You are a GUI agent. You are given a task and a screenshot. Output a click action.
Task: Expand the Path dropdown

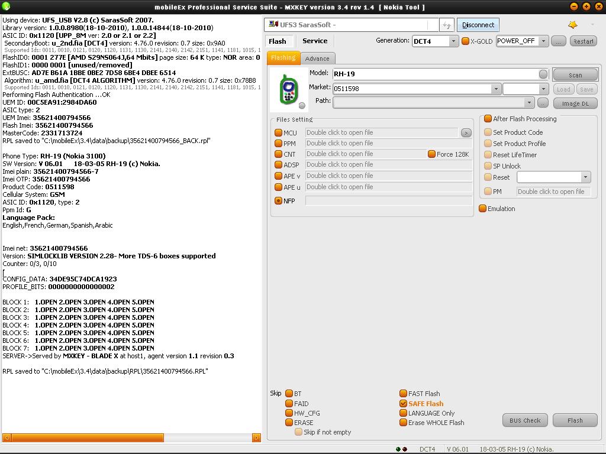[529, 103]
